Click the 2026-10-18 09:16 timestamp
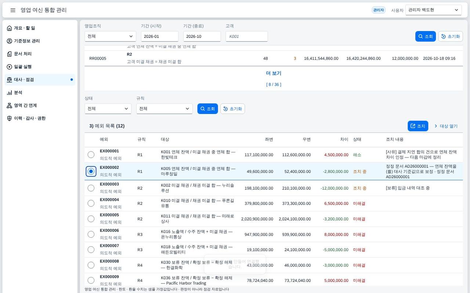 pyautogui.click(x=439, y=59)
